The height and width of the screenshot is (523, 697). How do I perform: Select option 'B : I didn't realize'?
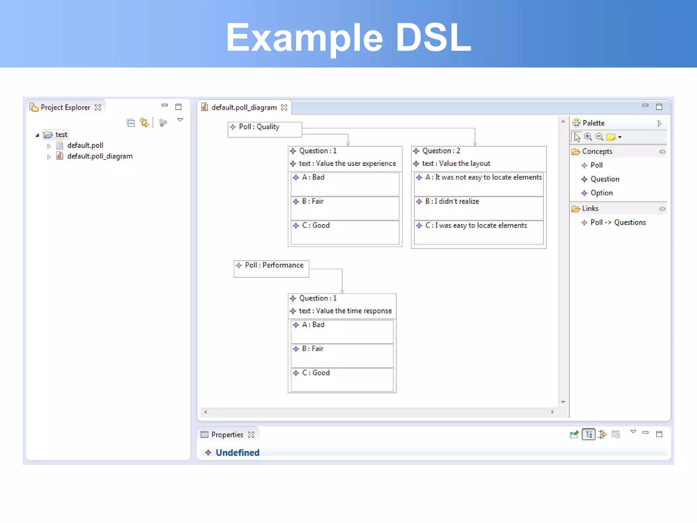pyautogui.click(x=479, y=208)
